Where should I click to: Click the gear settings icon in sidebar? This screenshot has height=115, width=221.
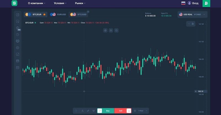pyautogui.click(x=18, y=48)
